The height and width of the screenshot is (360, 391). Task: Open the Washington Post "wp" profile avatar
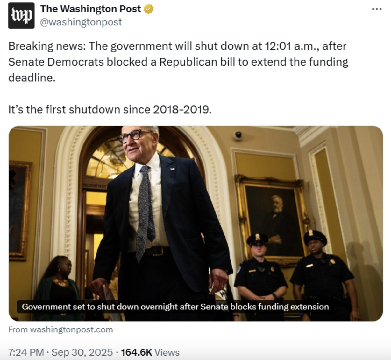21,15
